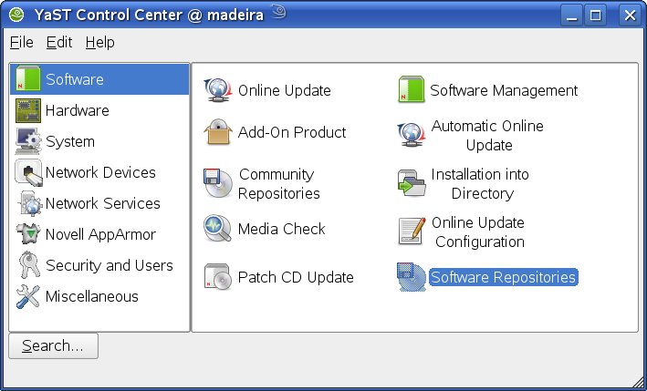Select the Security and Users label
Image resolution: width=647 pixels, height=391 pixels.
coord(110,265)
